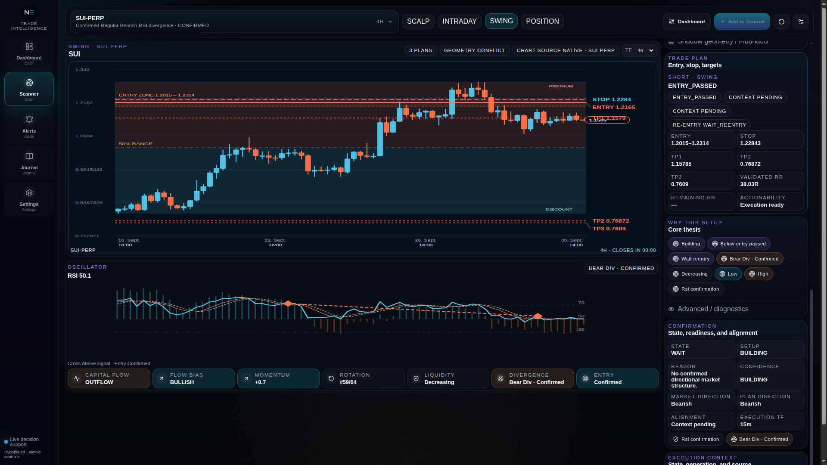This screenshot has width=827, height=465.
Task: Click the Dashboard button in the top bar
Action: coord(687,22)
